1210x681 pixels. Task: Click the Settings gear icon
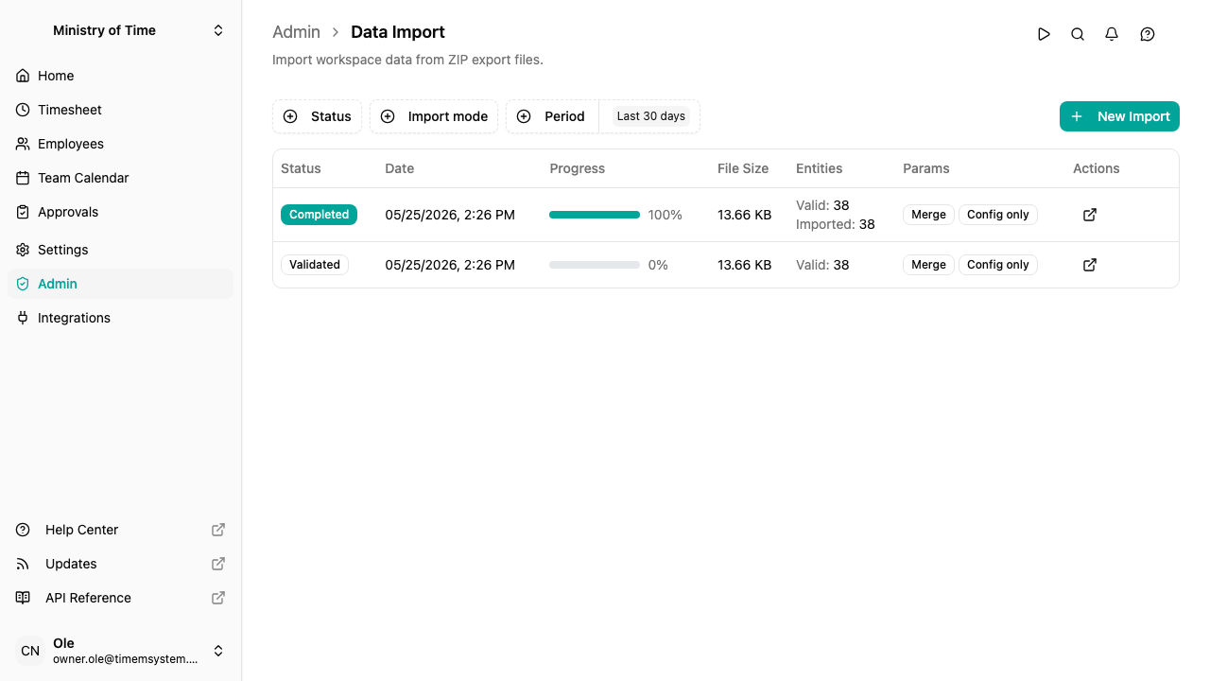coord(23,250)
